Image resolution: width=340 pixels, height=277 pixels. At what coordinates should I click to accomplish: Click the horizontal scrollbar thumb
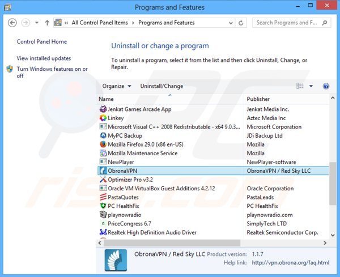pyautogui.click(x=172, y=243)
